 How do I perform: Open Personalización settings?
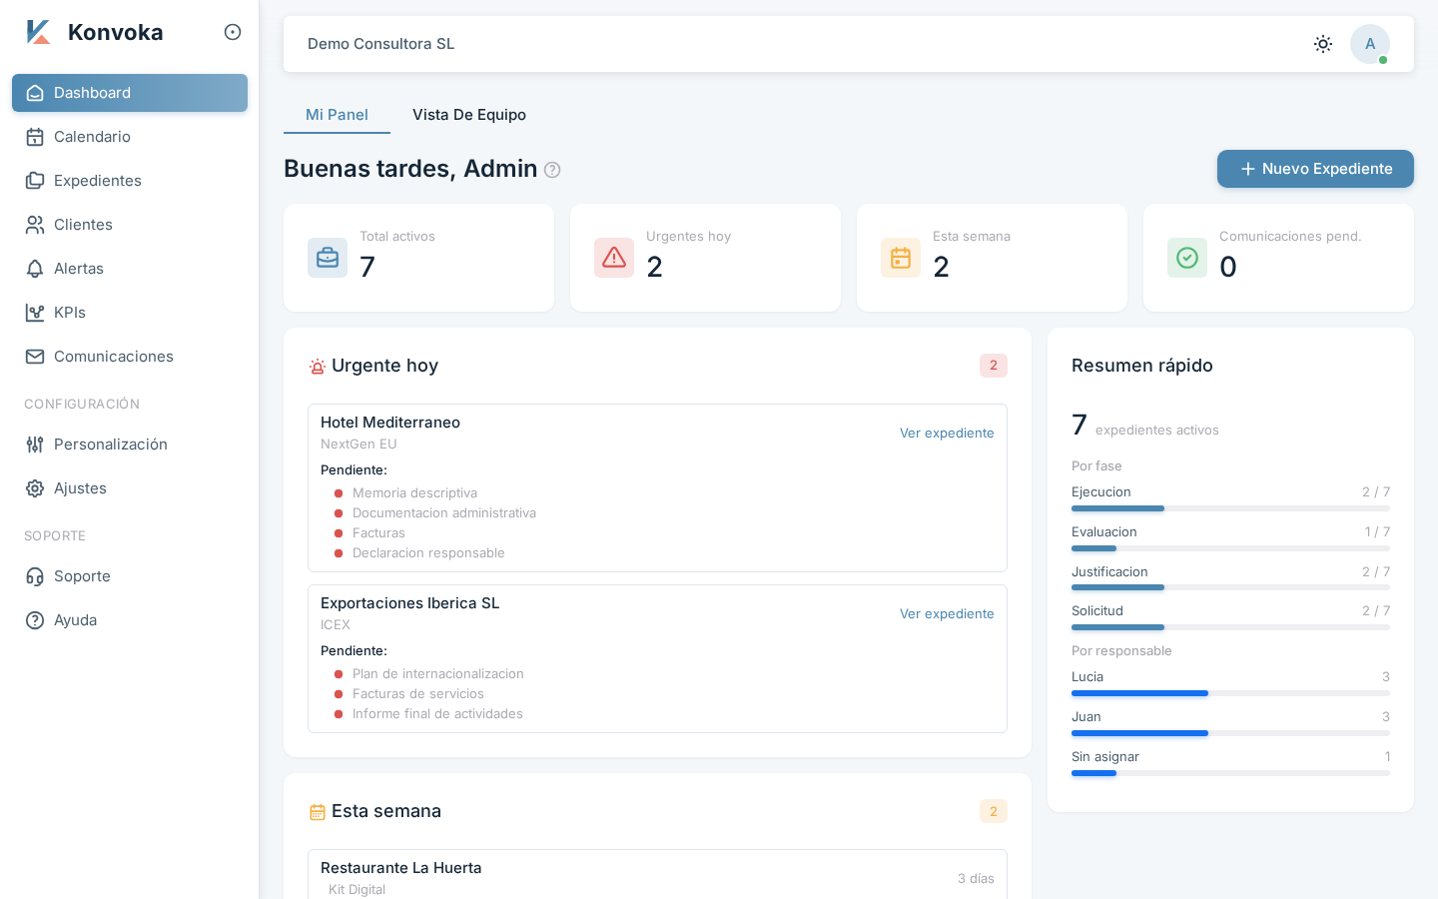point(130,445)
